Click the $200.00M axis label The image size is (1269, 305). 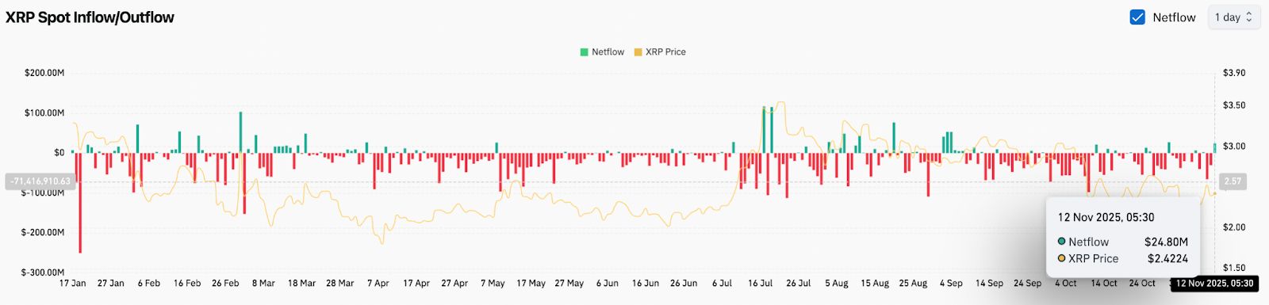coord(44,73)
